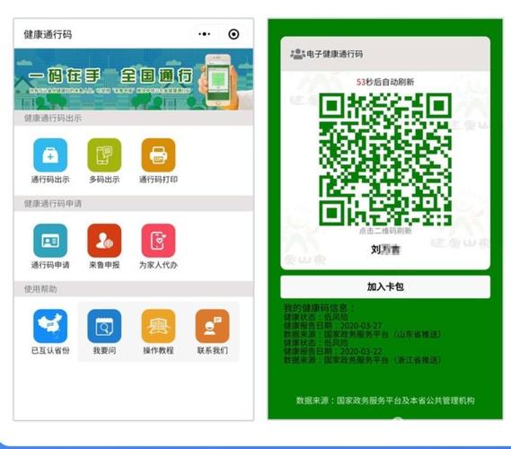Open the 通行码出示 icon
This screenshot has width=511, height=449.
point(50,154)
